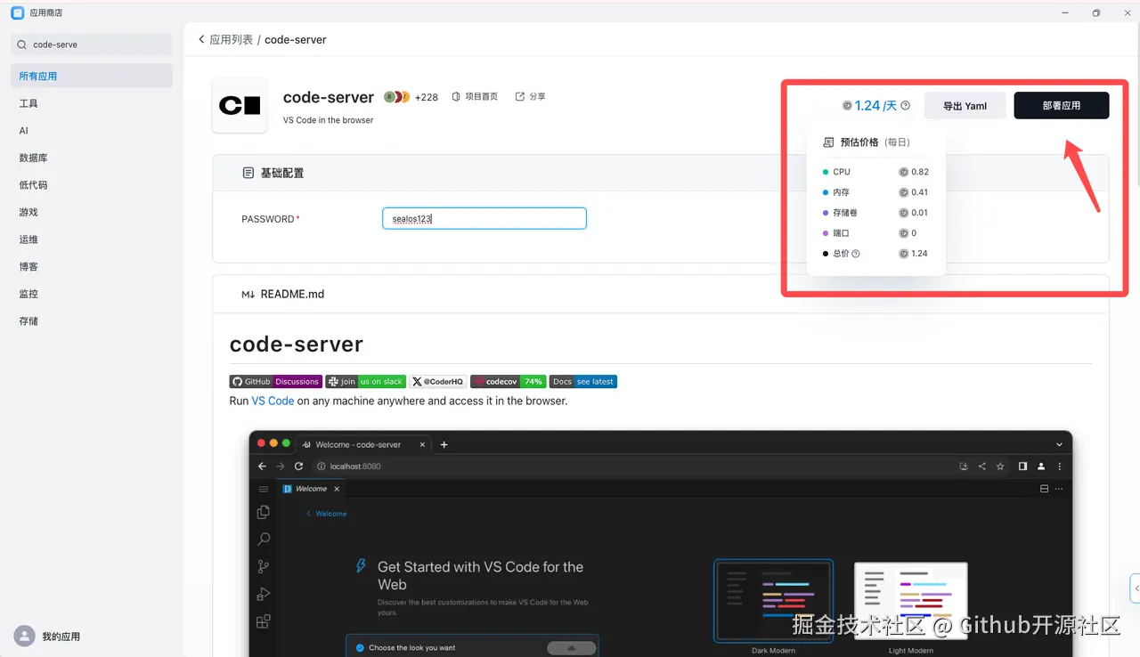
Task: Open the 项目首页 link
Action: point(482,96)
